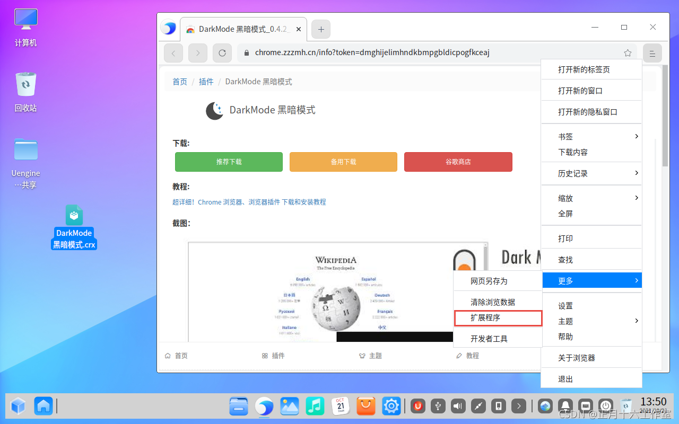Image resolution: width=679 pixels, height=424 pixels.
Task: Open 下载内容 from the menu
Action: (591, 152)
